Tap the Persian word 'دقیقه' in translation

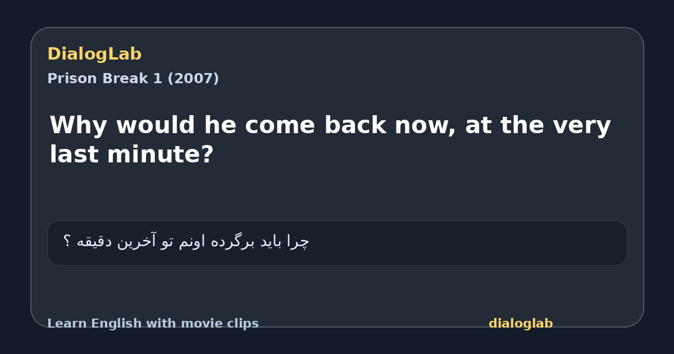click(x=92, y=242)
